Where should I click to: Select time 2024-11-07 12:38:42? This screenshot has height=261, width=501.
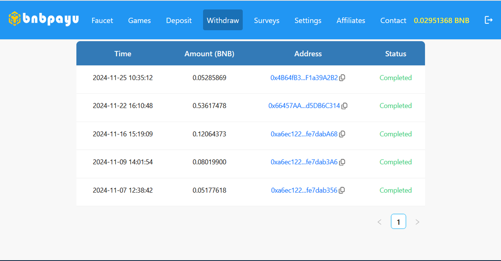point(123,191)
